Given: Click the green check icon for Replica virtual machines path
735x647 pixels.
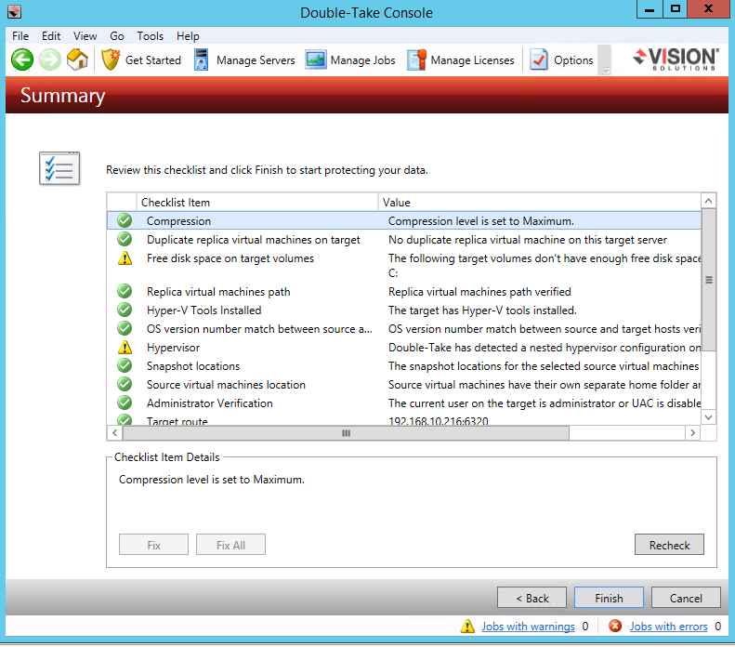Looking at the screenshot, I should click(125, 291).
